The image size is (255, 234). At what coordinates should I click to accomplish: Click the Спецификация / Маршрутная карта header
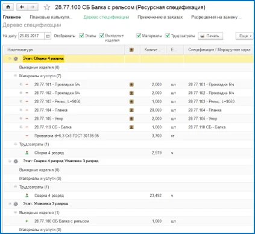click(x=219, y=49)
